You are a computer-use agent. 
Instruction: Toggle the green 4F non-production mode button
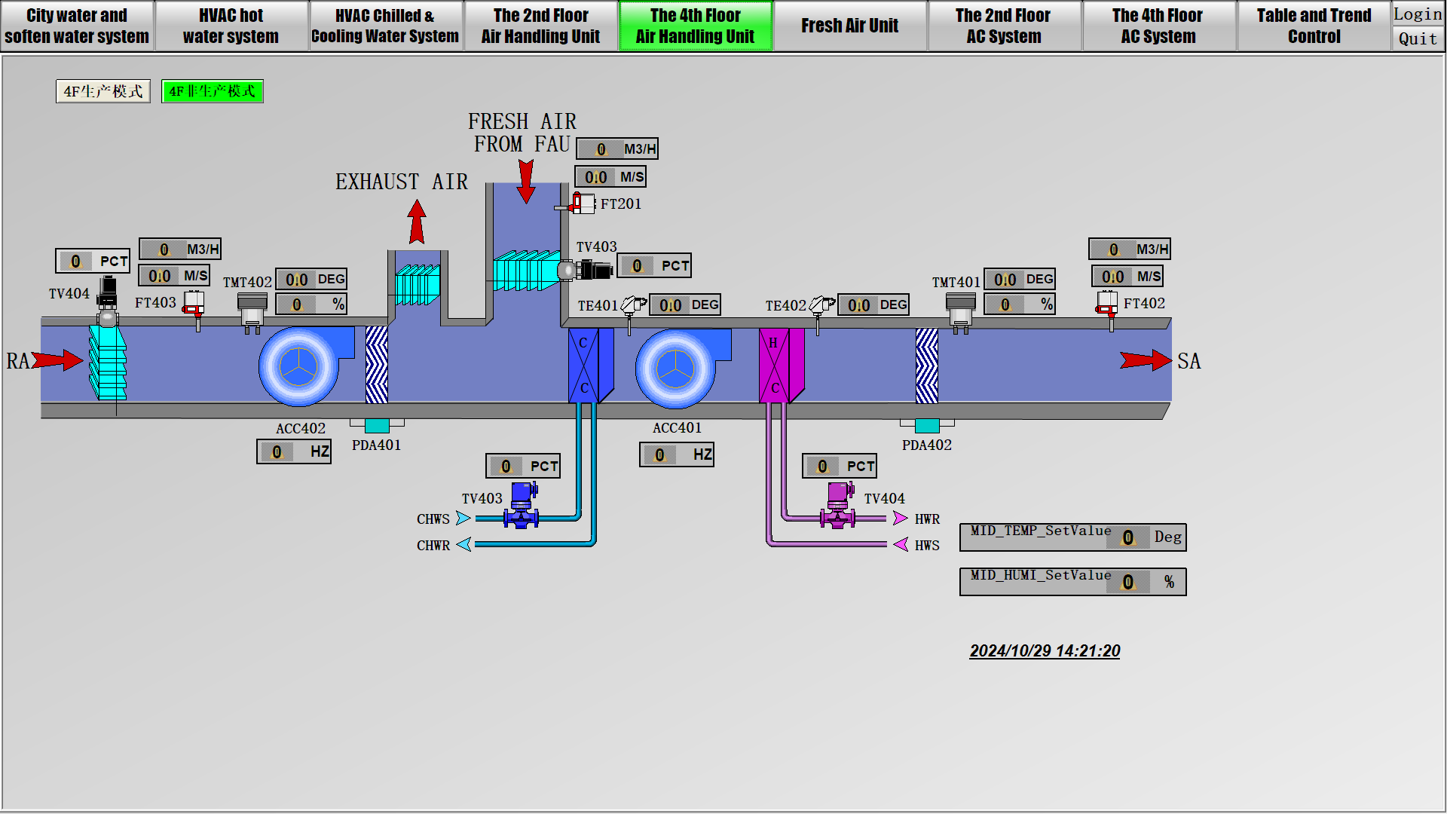click(x=213, y=91)
